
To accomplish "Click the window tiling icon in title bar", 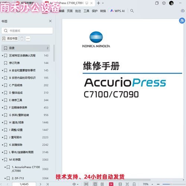I will coord(157,3).
